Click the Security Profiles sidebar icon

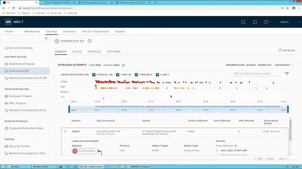6,146
